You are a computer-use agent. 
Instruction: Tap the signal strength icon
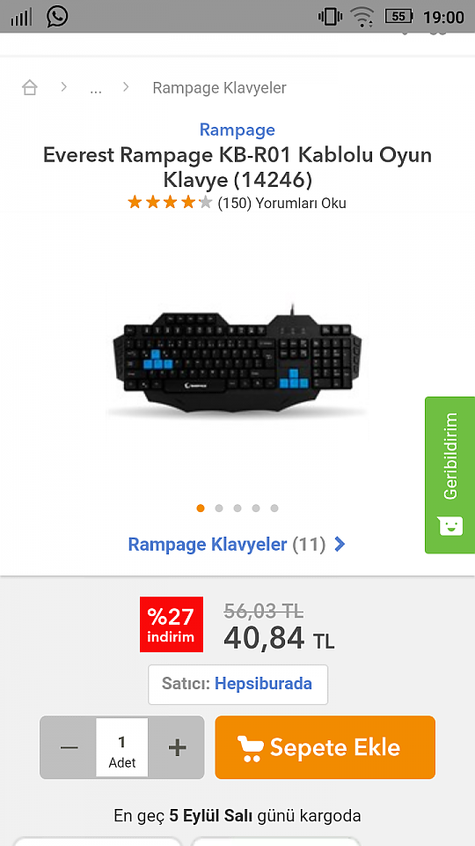pos(21,19)
